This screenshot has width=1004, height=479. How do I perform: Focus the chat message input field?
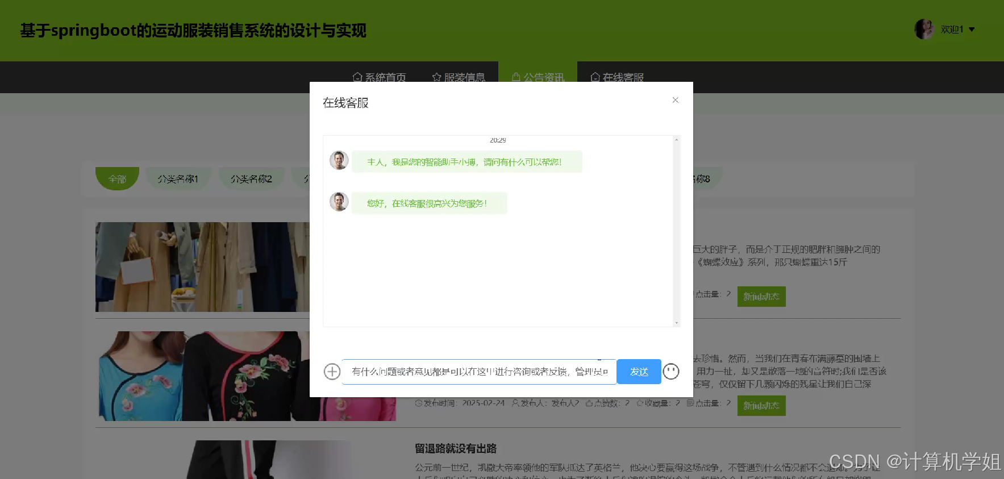point(479,372)
